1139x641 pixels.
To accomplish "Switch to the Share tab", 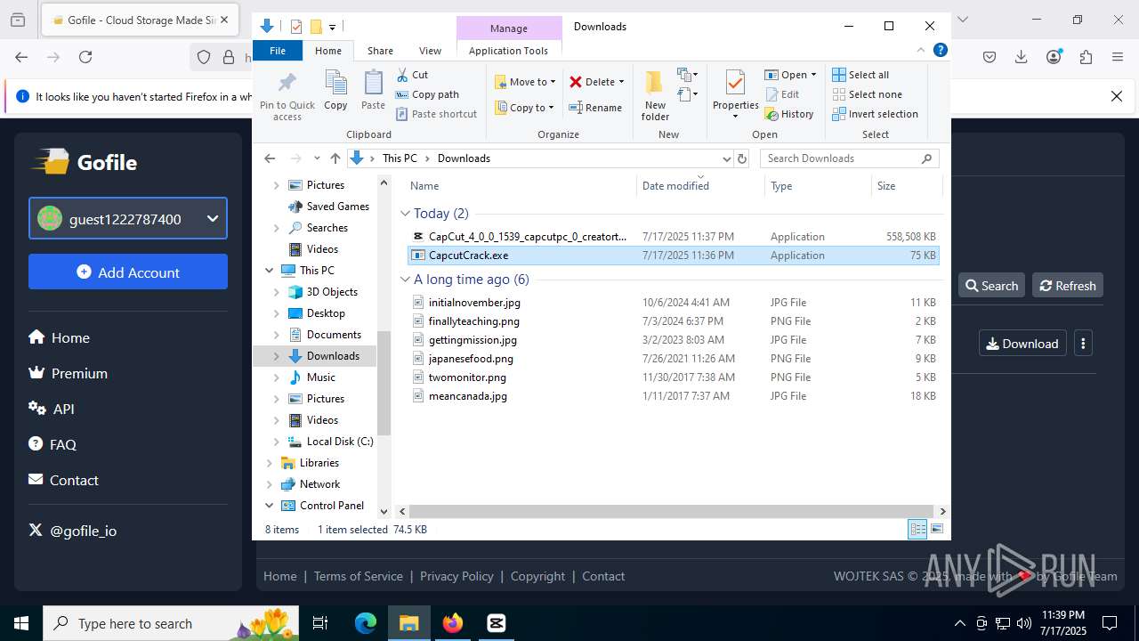I will click(x=380, y=51).
